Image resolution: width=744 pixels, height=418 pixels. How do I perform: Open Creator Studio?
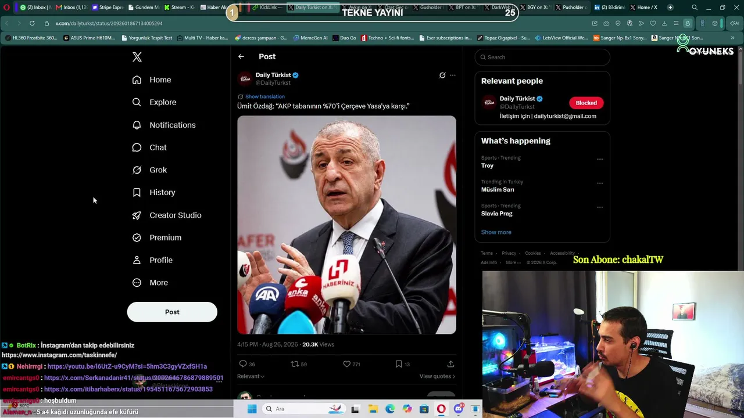coord(167,215)
